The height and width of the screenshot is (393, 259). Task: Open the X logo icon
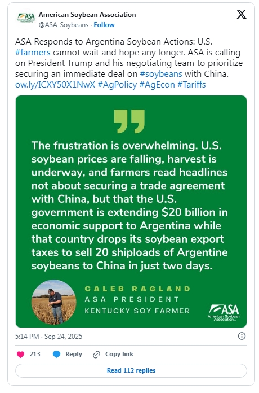241,14
